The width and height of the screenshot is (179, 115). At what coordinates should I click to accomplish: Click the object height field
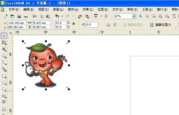pos(41,27)
